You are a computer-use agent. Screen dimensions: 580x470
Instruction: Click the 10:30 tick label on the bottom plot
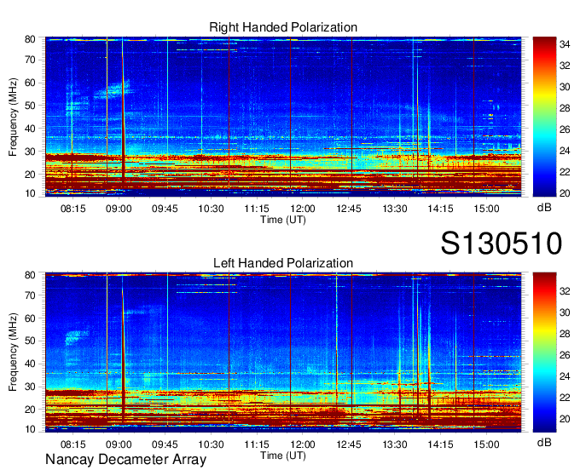click(x=211, y=444)
